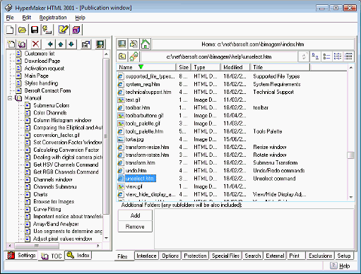
Task: Collapse the Manual tree node
Action: pos(10,98)
